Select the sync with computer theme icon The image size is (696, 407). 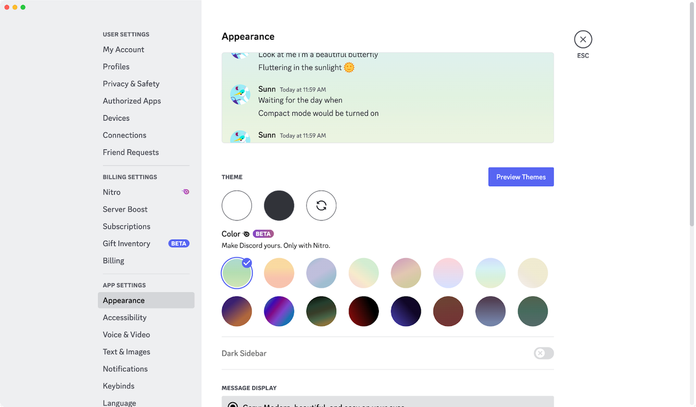pyautogui.click(x=321, y=206)
